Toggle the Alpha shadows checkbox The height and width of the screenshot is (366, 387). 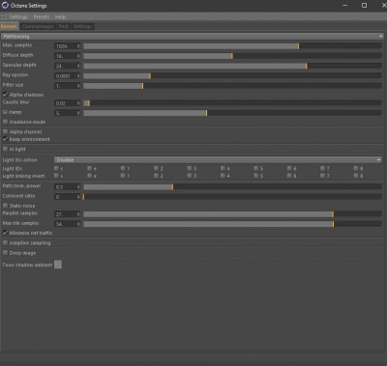click(x=5, y=95)
